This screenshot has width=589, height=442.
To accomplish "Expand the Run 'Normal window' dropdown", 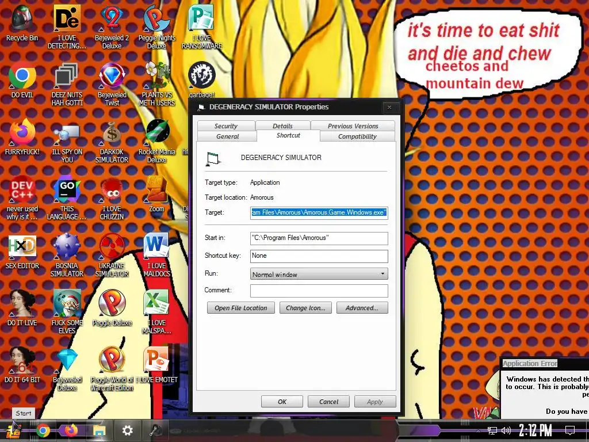I will 319,274.
